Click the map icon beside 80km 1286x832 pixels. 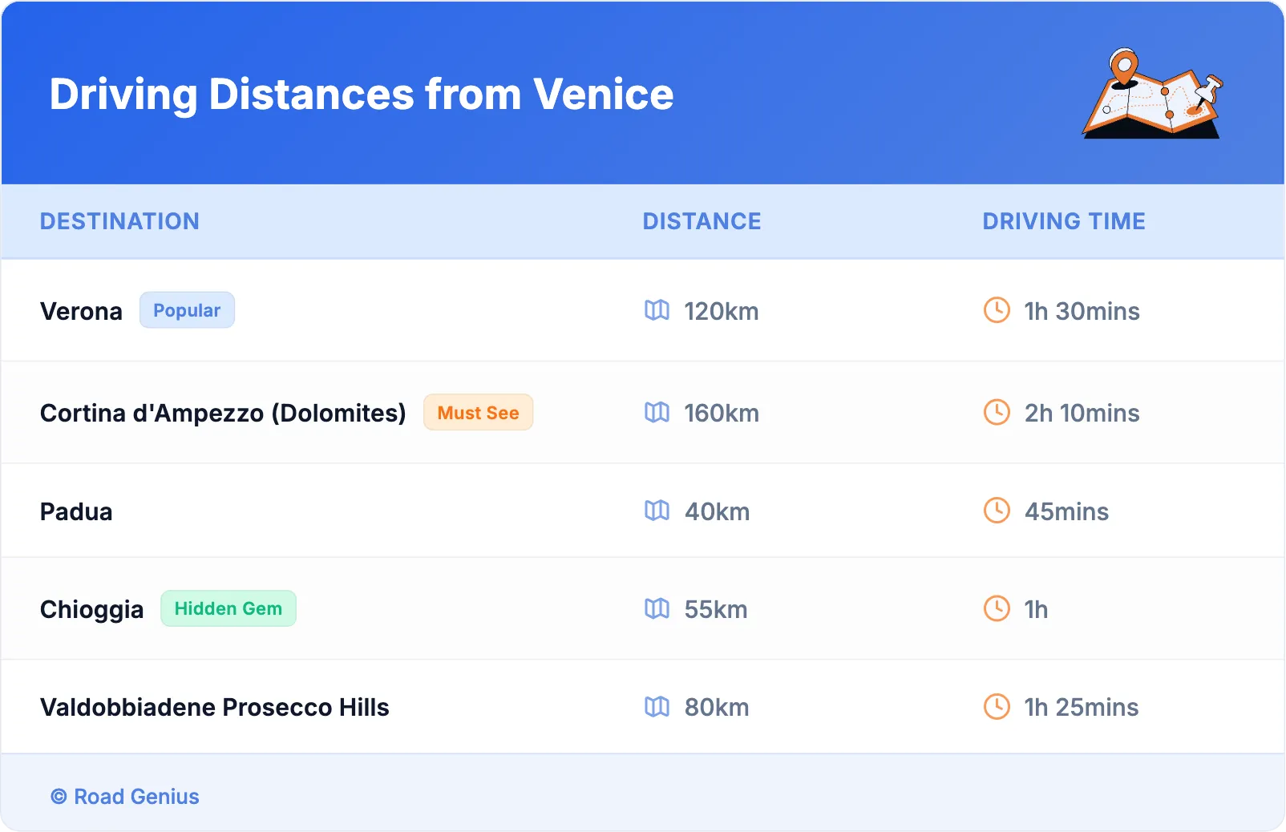[x=657, y=706]
